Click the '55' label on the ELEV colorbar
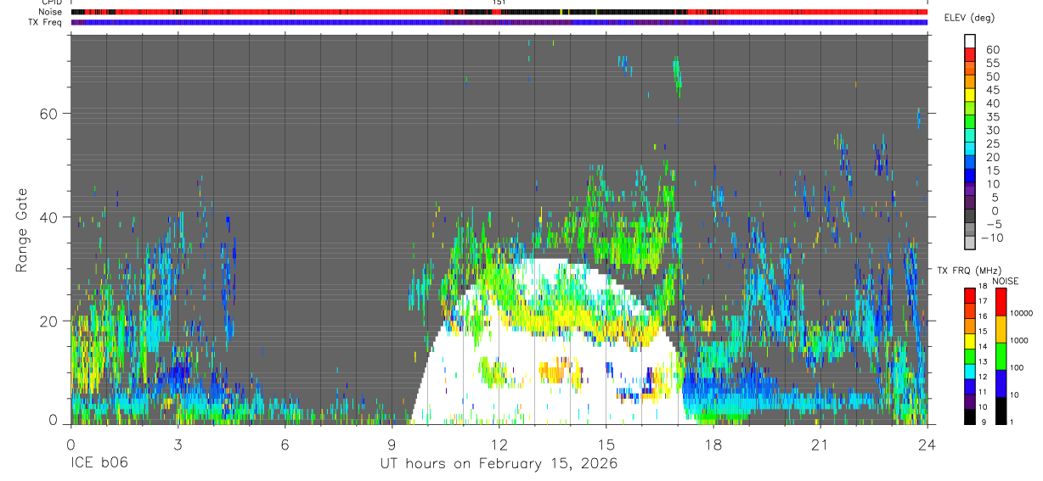The height and width of the screenshot is (481, 1043). coord(991,63)
